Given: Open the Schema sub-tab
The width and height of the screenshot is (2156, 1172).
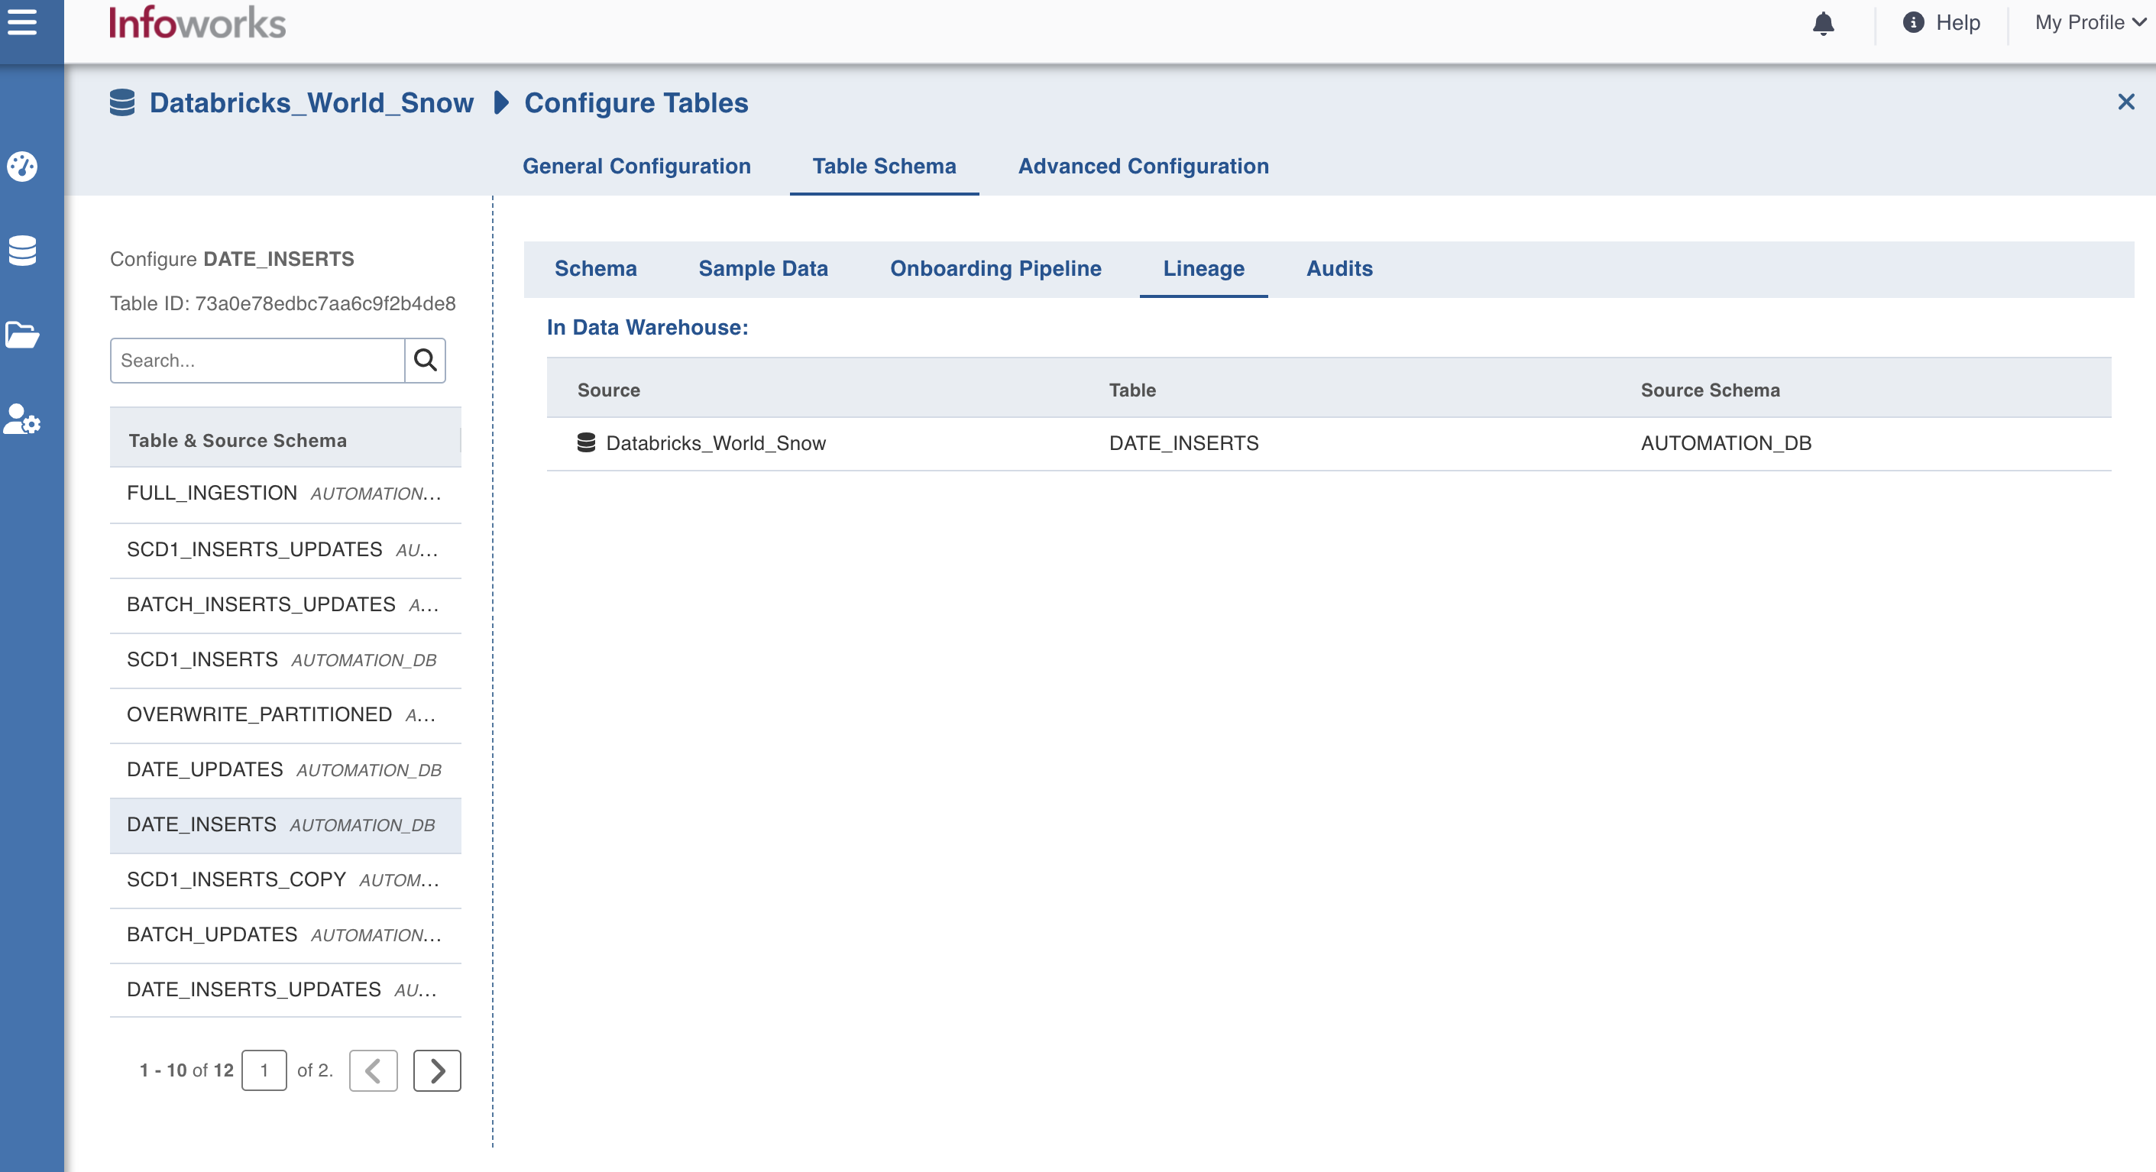Looking at the screenshot, I should coord(595,269).
